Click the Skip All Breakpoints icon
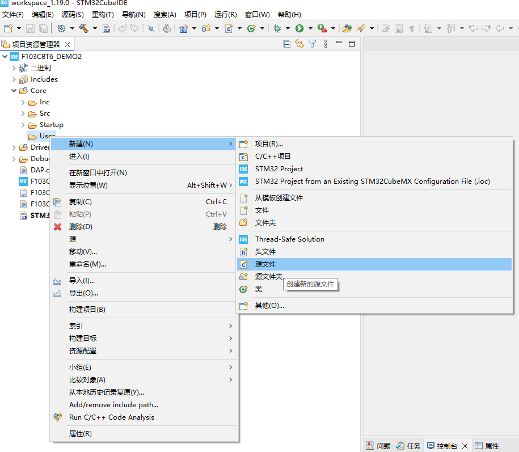This screenshot has height=452, width=519. [151, 29]
